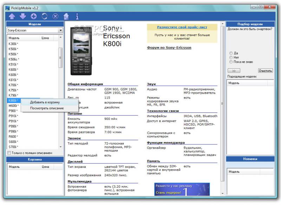Click description pane scroll down arrow
The height and width of the screenshot is (205, 281).
(222, 193)
